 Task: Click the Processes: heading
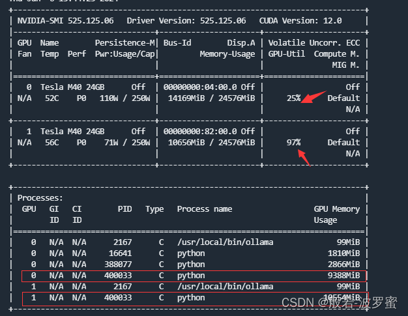40,198
